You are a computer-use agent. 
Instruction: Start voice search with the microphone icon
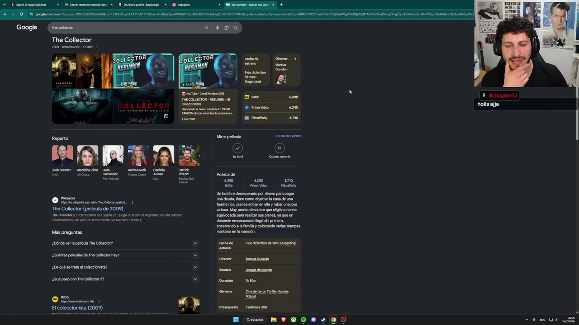point(218,28)
